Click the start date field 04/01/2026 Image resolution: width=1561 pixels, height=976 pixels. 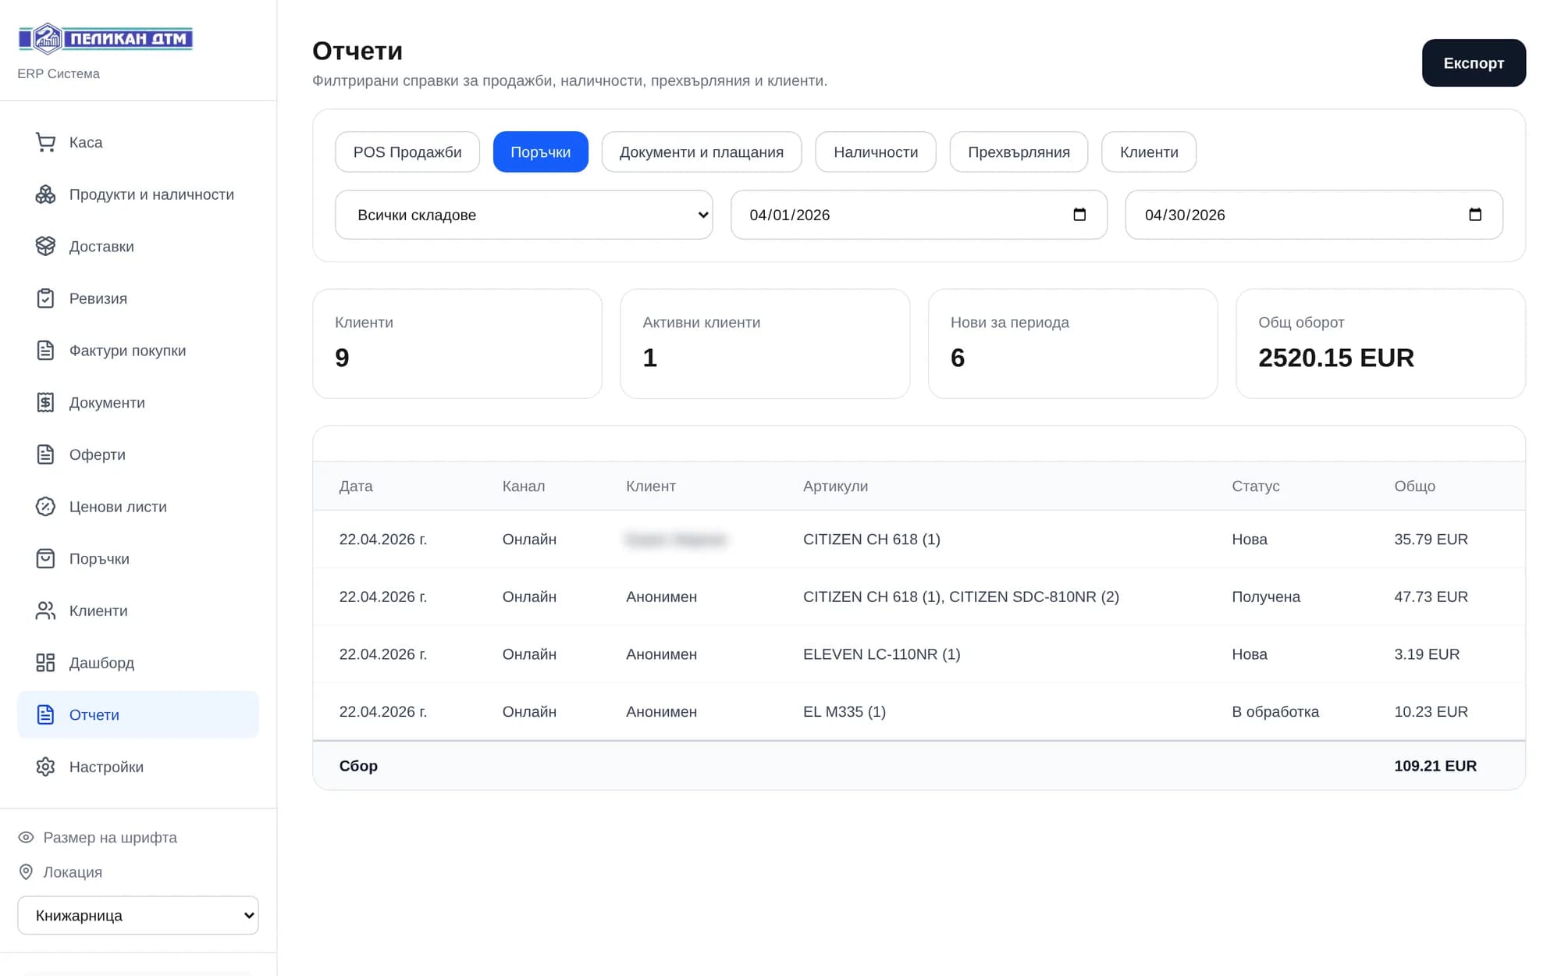click(x=919, y=215)
